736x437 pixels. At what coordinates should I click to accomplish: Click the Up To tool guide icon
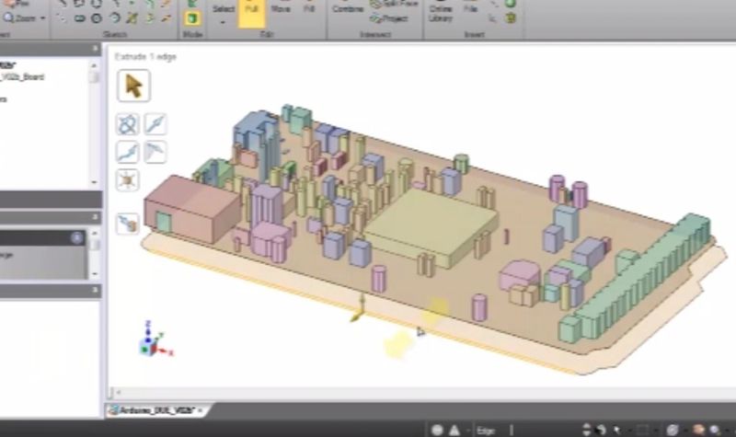(128, 222)
